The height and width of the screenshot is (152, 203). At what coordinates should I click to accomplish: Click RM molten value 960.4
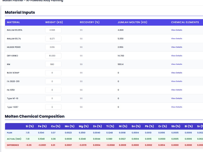pyautogui.click(x=121, y=64)
